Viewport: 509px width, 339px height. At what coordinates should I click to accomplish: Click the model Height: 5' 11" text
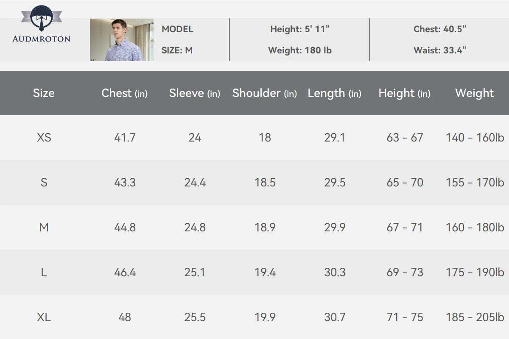tap(300, 29)
